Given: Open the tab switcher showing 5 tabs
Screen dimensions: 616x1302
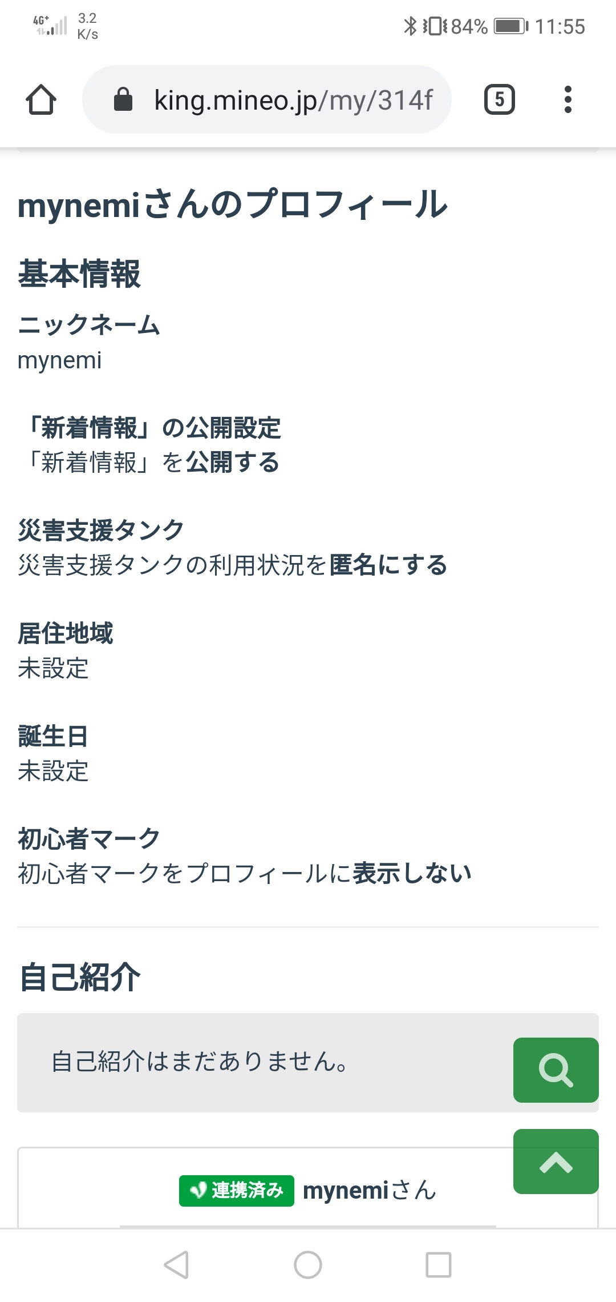Looking at the screenshot, I should 499,100.
